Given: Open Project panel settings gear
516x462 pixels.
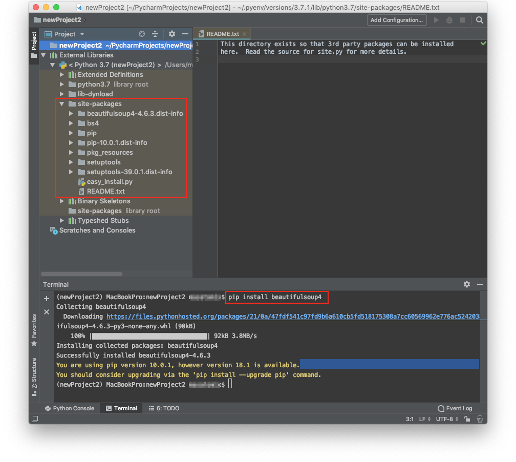Looking at the screenshot, I should [x=172, y=34].
